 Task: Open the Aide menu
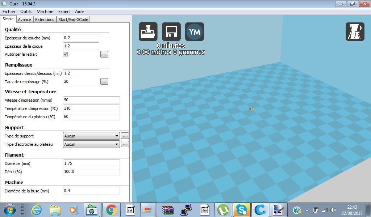tap(79, 11)
